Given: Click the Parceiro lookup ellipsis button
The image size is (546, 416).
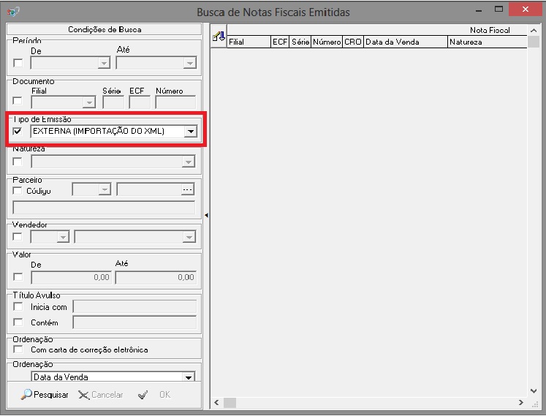Looking at the screenshot, I should pyautogui.click(x=189, y=189).
